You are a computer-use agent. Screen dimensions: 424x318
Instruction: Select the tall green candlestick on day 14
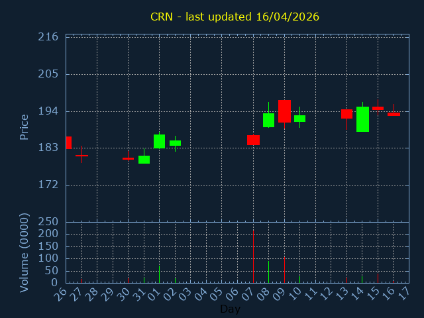(362, 119)
